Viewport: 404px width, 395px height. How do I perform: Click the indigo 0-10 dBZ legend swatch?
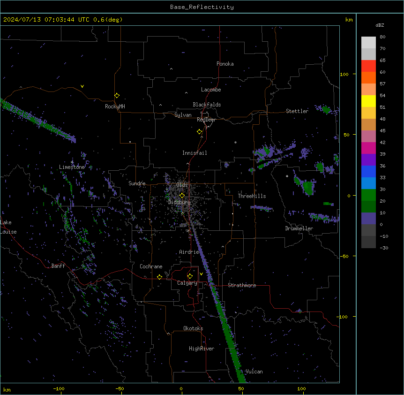coord(368,219)
